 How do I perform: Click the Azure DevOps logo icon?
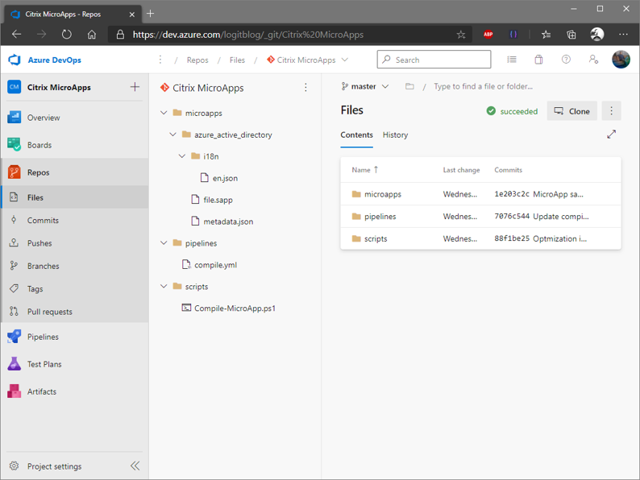(x=15, y=60)
